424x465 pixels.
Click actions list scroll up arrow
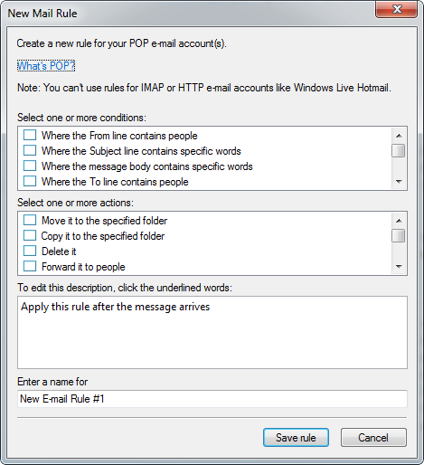(x=399, y=221)
